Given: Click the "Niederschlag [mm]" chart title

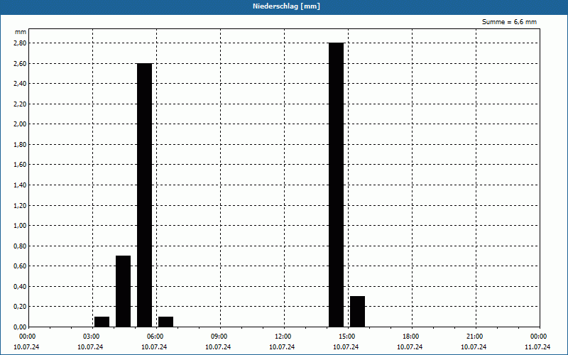Looking at the screenshot, I should pos(286,6).
